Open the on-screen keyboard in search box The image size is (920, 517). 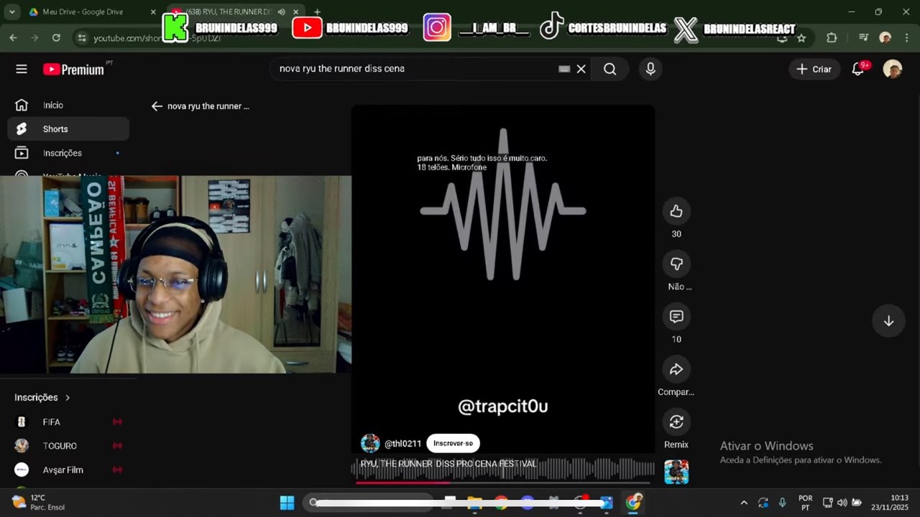click(x=564, y=69)
